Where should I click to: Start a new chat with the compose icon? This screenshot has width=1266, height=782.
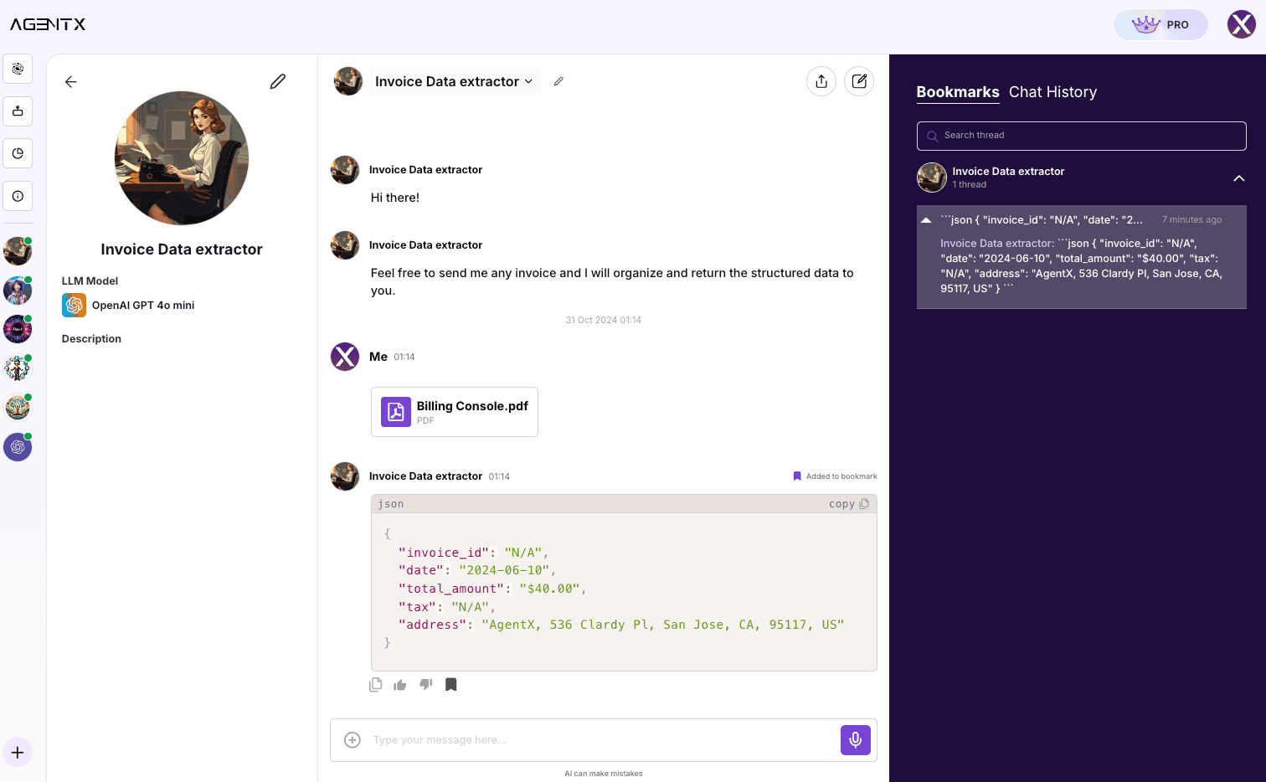[859, 81]
